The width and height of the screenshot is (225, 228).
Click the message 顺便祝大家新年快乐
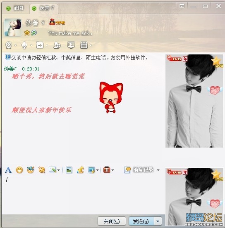tap(42, 110)
